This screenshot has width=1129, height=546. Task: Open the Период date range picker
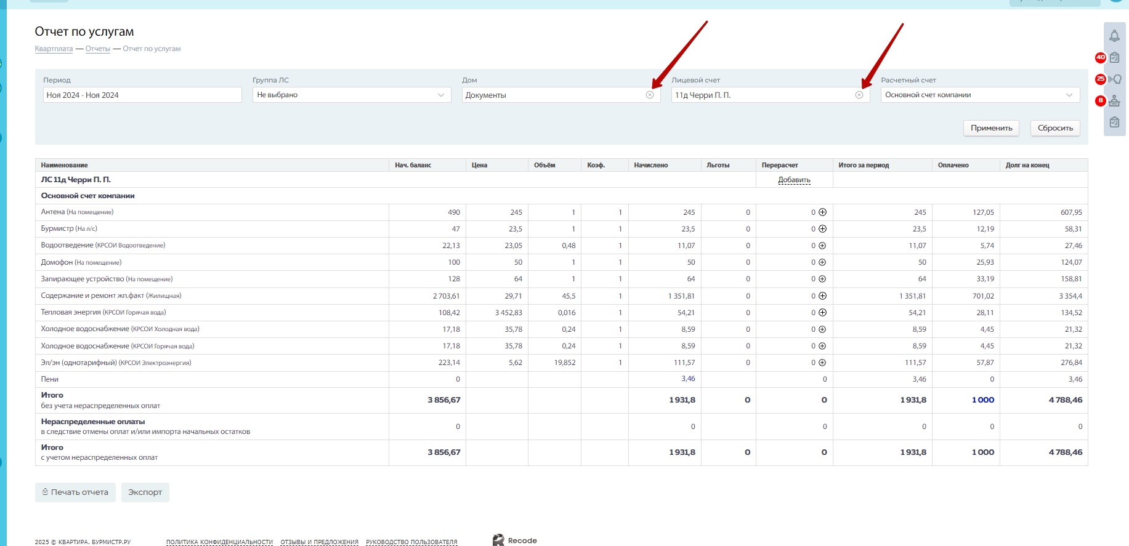click(x=142, y=95)
